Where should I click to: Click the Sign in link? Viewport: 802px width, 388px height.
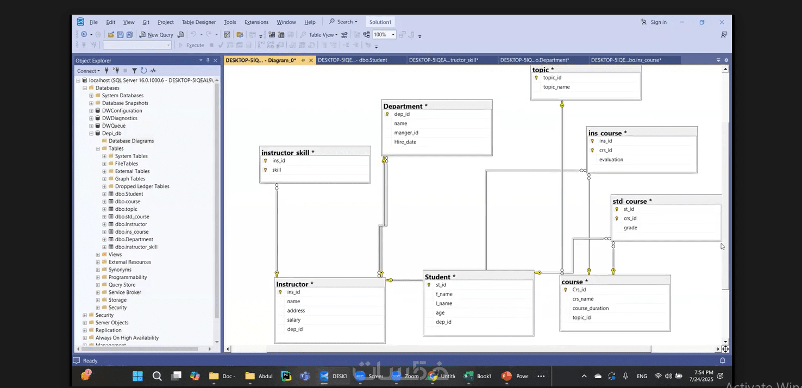coord(654,22)
